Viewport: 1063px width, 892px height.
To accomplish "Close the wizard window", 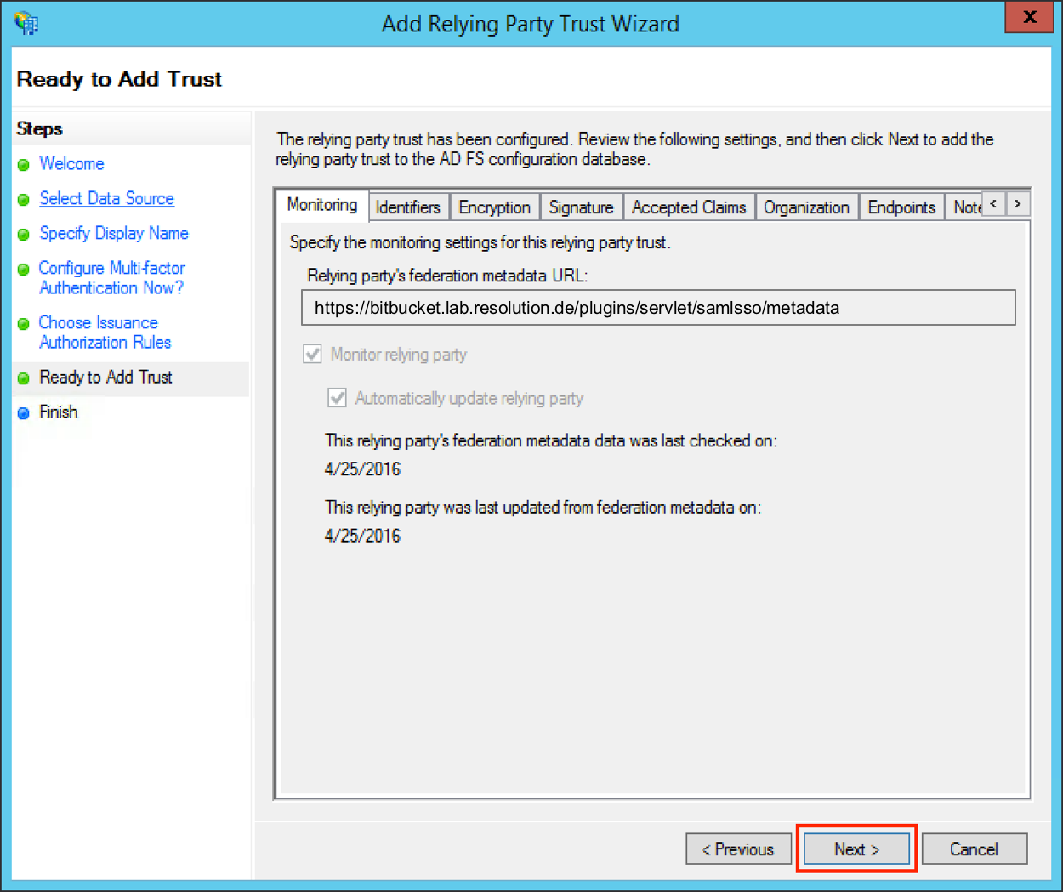I will coord(1029,17).
